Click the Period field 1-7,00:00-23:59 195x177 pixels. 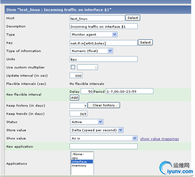point(130,91)
